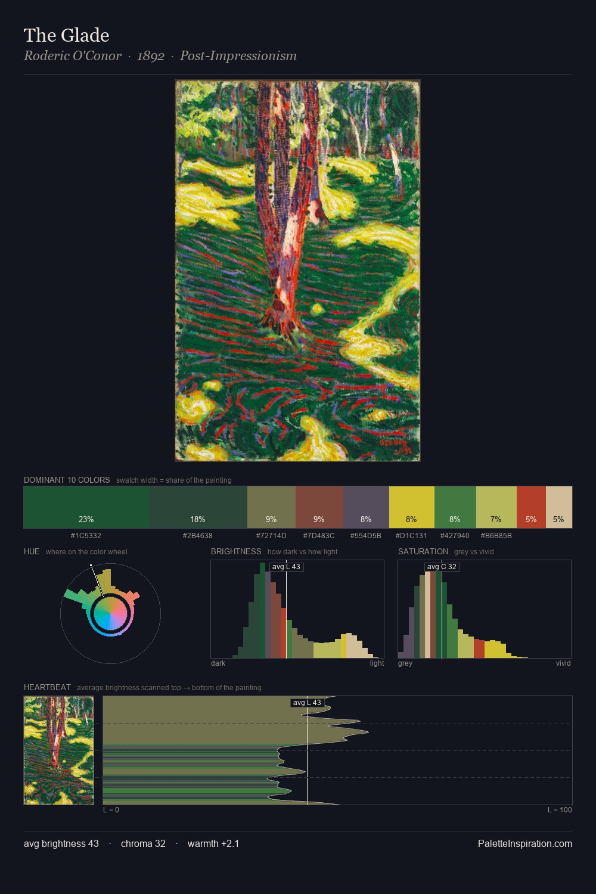The image size is (596, 894).
Task: Choose the brown 9% swatch for #7D483C
Action: coord(319,507)
